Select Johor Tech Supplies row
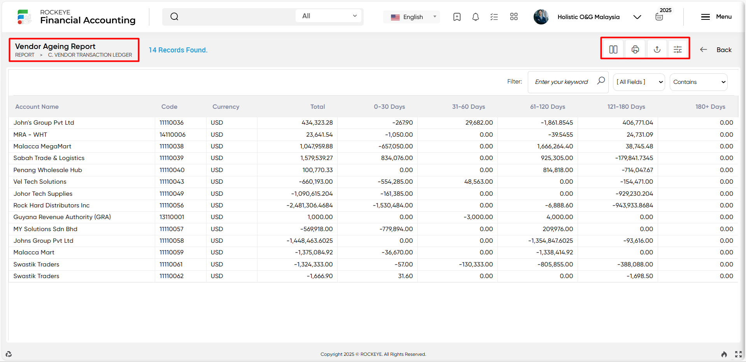 373,193
